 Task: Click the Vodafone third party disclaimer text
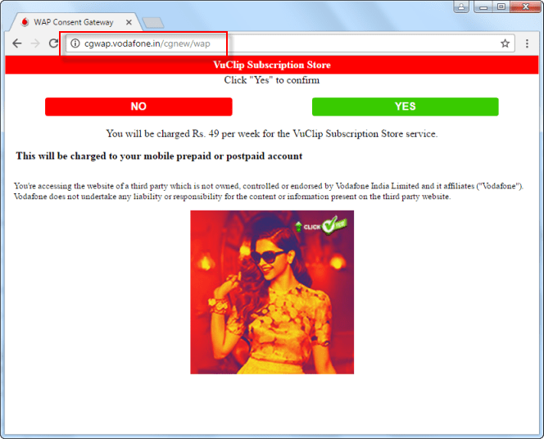pyautogui.click(x=269, y=191)
